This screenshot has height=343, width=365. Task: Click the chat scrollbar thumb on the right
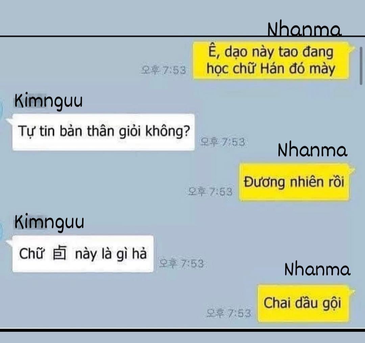[361, 66]
